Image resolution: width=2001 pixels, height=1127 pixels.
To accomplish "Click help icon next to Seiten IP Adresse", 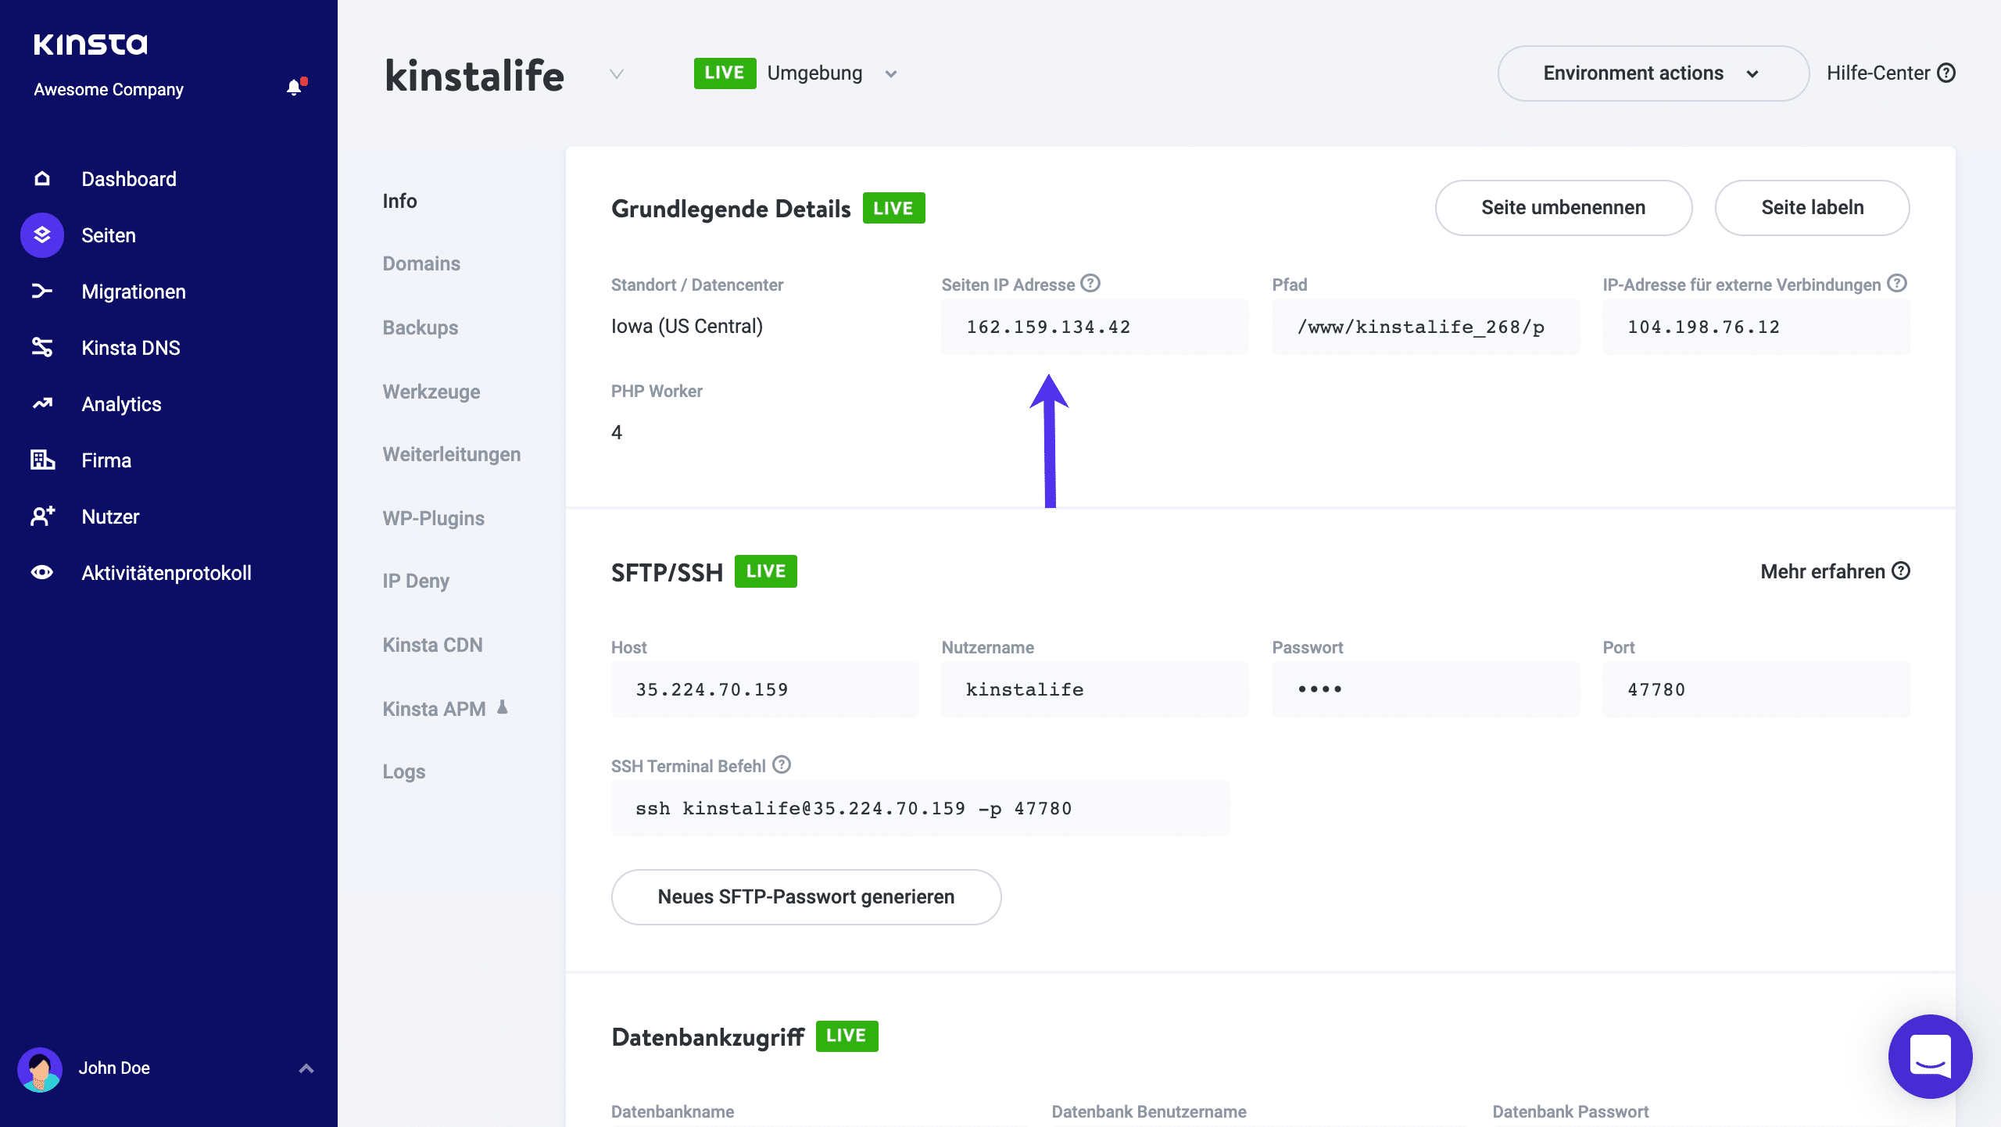I will click(x=1090, y=284).
